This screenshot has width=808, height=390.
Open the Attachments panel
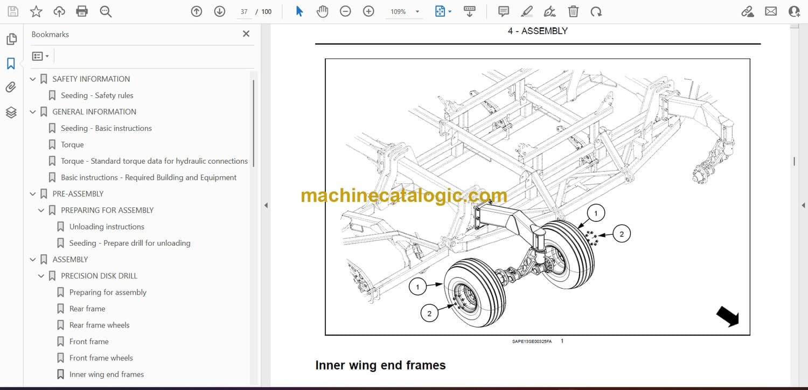[11, 87]
